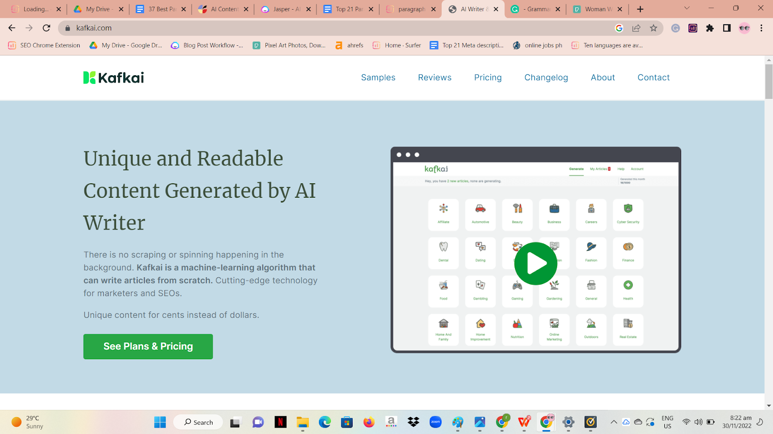This screenshot has height=434, width=773.
Task: Close the paragraph tab
Action: coord(433,9)
